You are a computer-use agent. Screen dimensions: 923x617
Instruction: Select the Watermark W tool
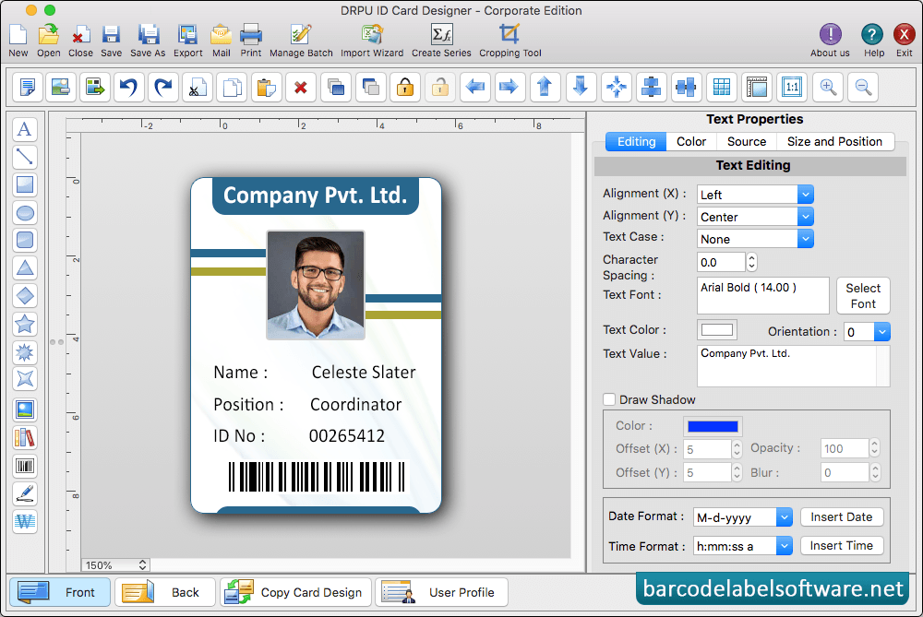[25, 521]
